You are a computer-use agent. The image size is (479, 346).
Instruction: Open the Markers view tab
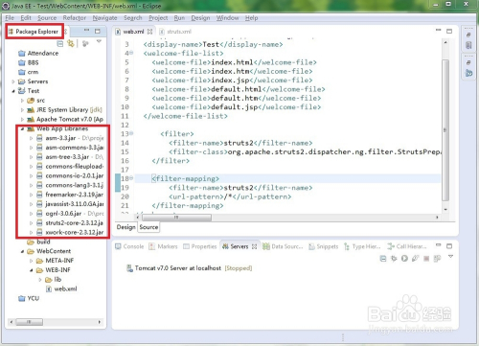tap(164, 246)
